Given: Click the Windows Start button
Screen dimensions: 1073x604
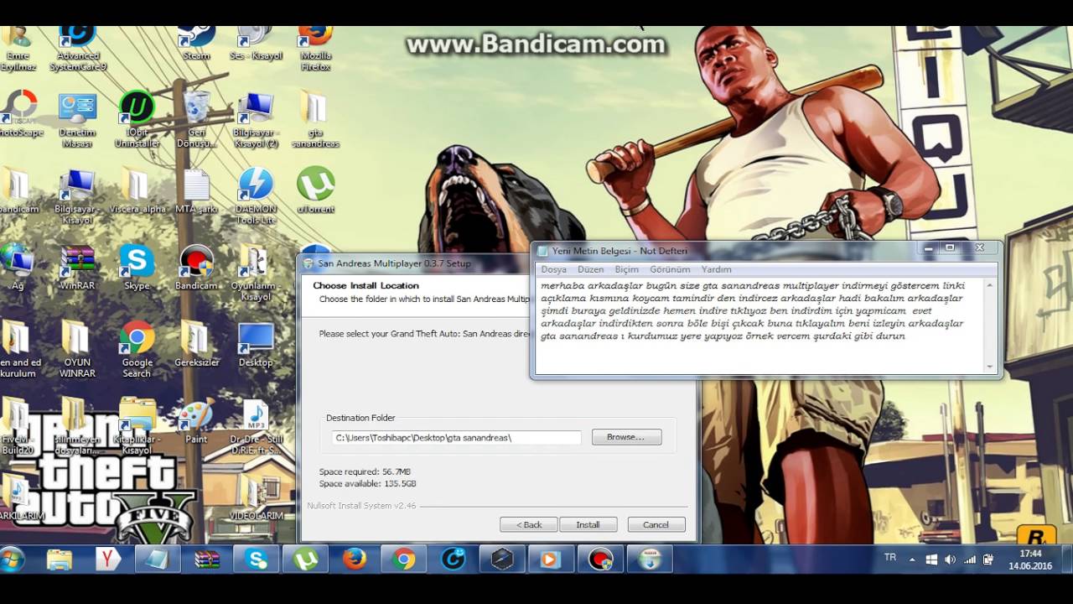Looking at the screenshot, I should (x=13, y=559).
